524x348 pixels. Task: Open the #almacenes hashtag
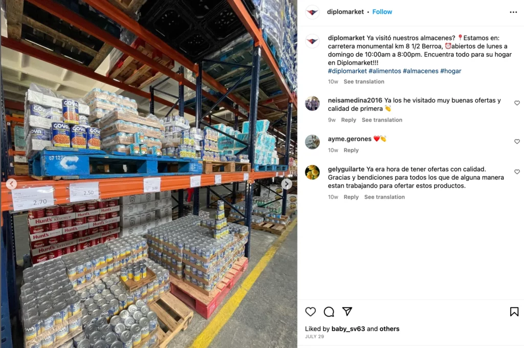(421, 71)
